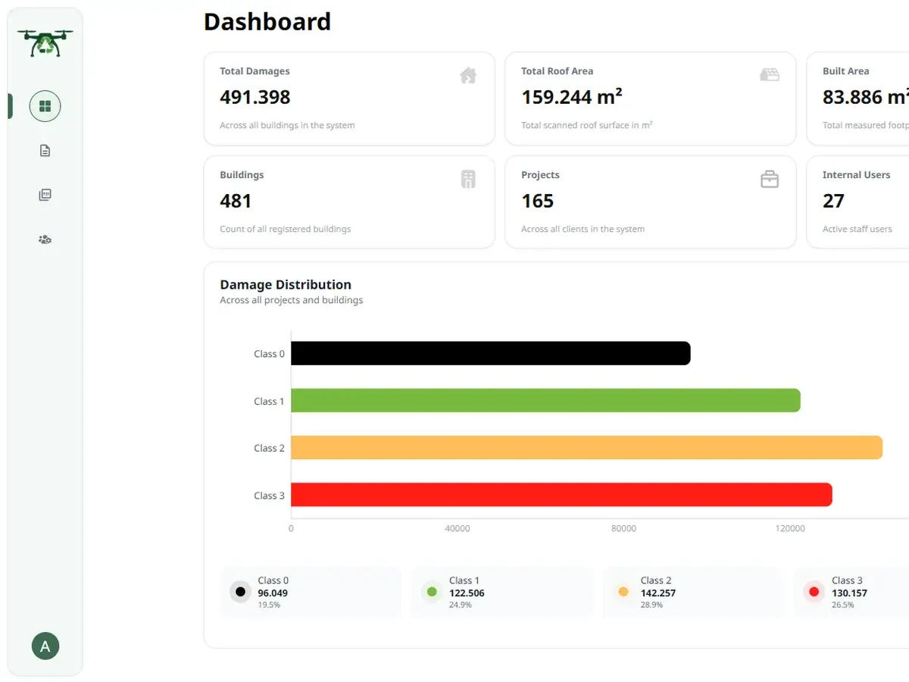Image resolution: width=909 pixels, height=682 pixels.
Task: Click the user avatar labeled A
Action: (45, 646)
